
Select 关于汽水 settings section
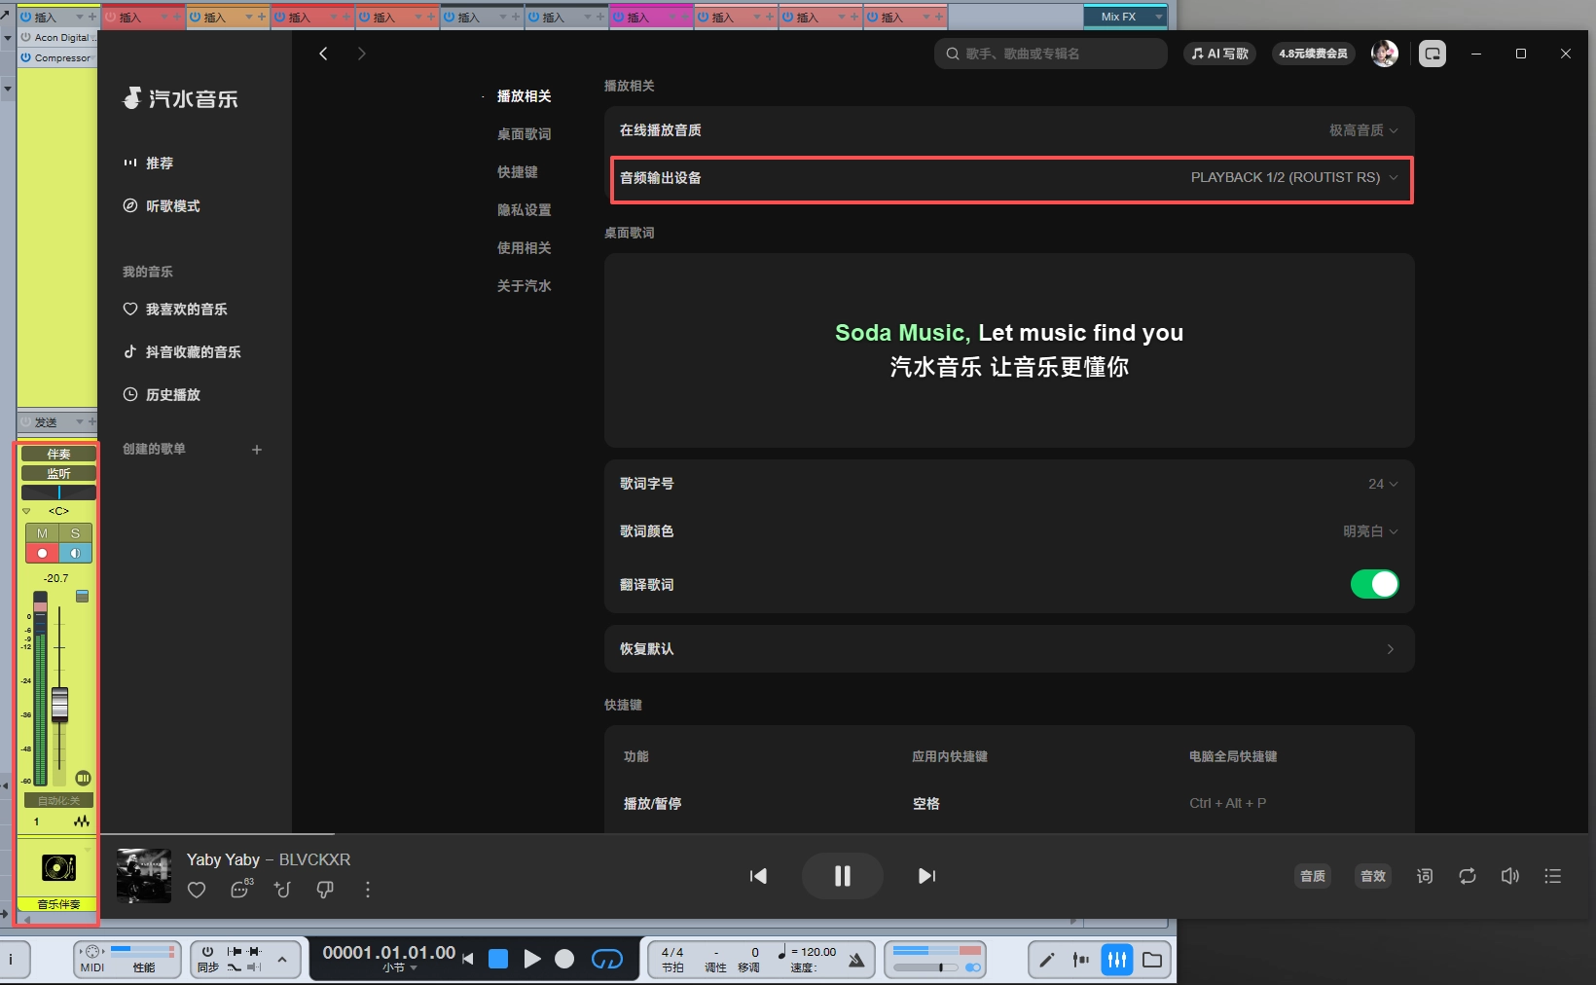click(x=525, y=286)
